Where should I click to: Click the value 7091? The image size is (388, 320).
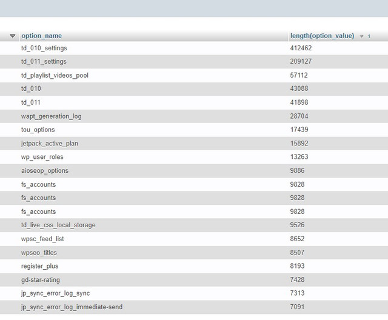(x=297, y=307)
